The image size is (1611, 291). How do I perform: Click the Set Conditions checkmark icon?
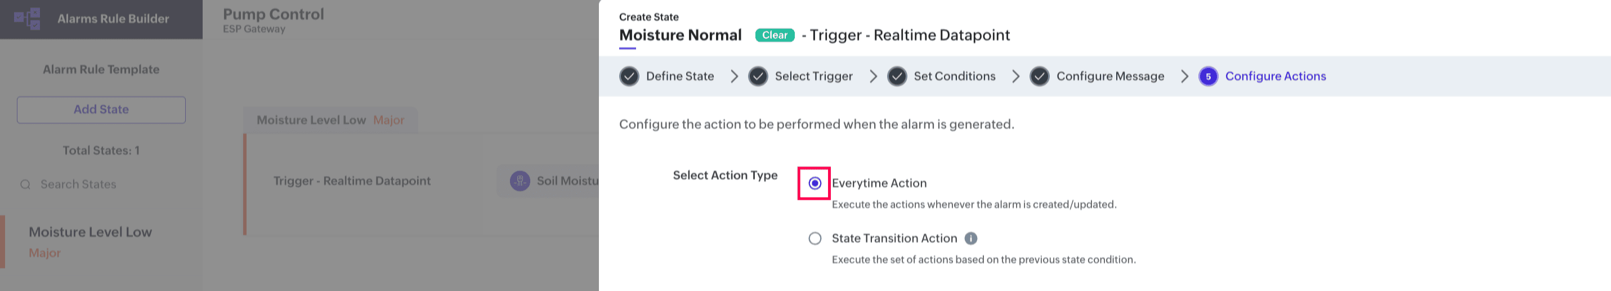[x=897, y=77]
